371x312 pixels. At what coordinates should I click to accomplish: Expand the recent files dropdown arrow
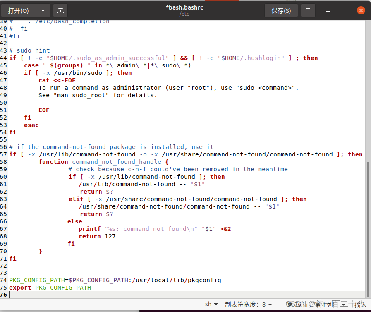(x=43, y=10)
